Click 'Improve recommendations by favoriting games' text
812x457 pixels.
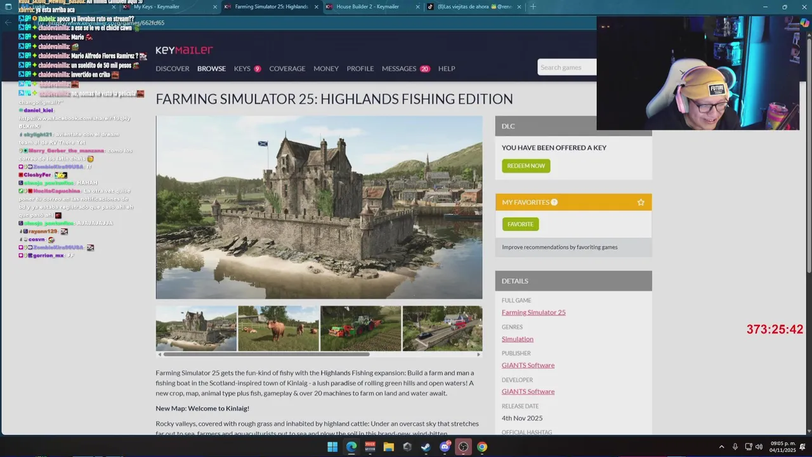[x=560, y=247]
